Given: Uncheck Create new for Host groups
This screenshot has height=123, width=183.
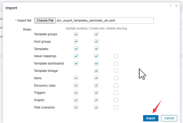Looking at the screenshot, I should click(x=96, y=42).
